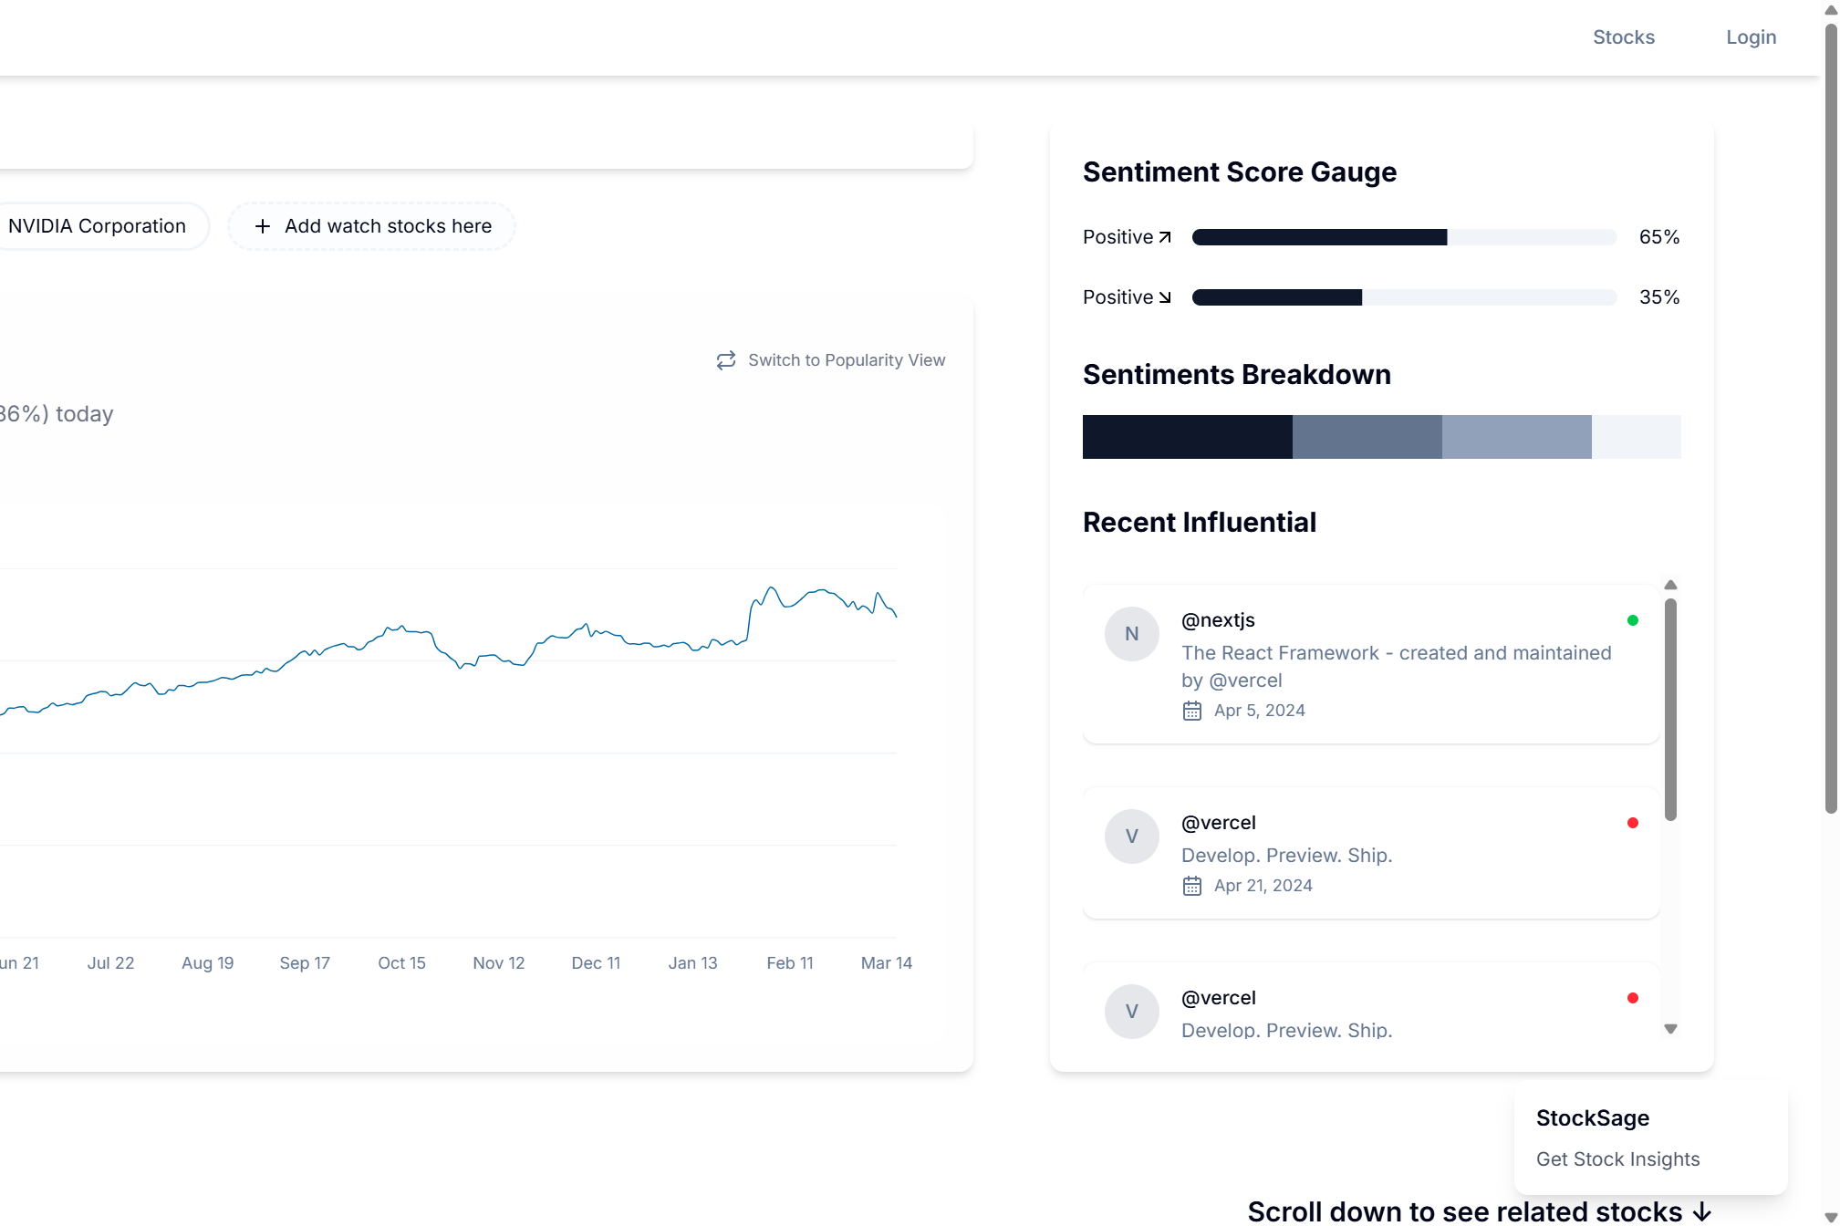Click the calendar icon next to Apr 5, 2024
The height and width of the screenshot is (1226, 1840).
[1191, 711]
